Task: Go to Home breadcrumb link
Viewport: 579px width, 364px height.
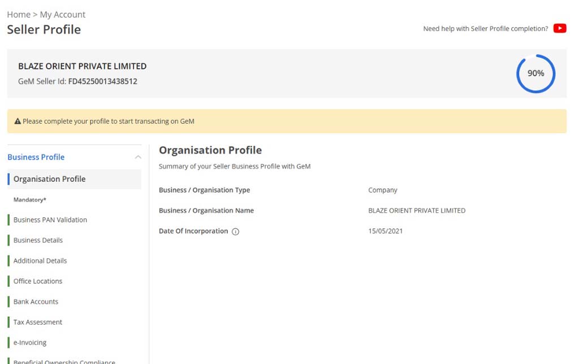Action: [x=19, y=15]
